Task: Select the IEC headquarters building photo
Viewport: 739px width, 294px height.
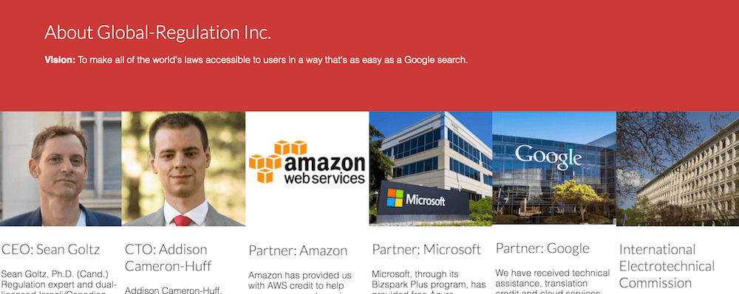Action: point(678,169)
